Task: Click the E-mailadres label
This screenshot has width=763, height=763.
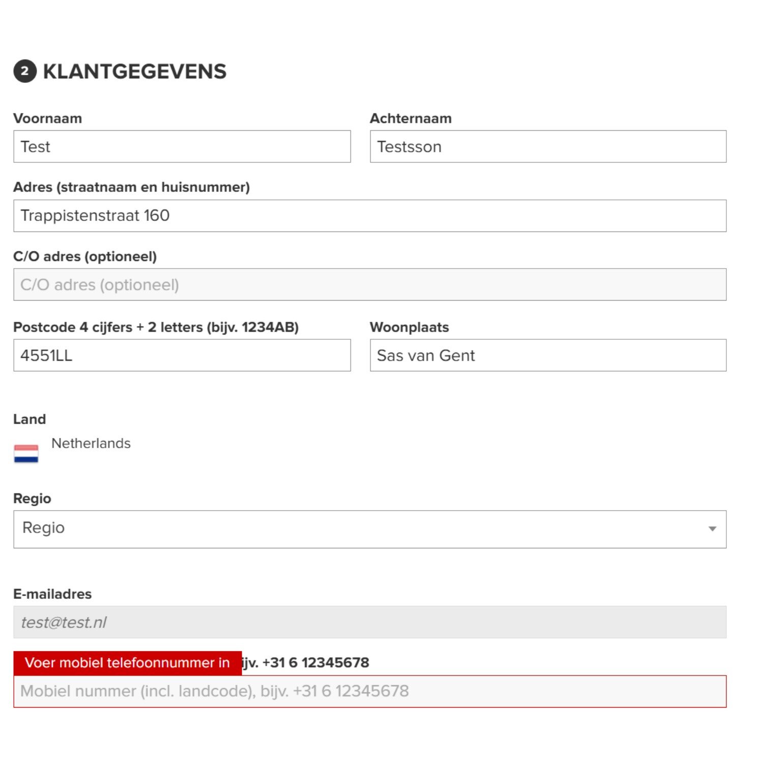Action: (x=52, y=594)
